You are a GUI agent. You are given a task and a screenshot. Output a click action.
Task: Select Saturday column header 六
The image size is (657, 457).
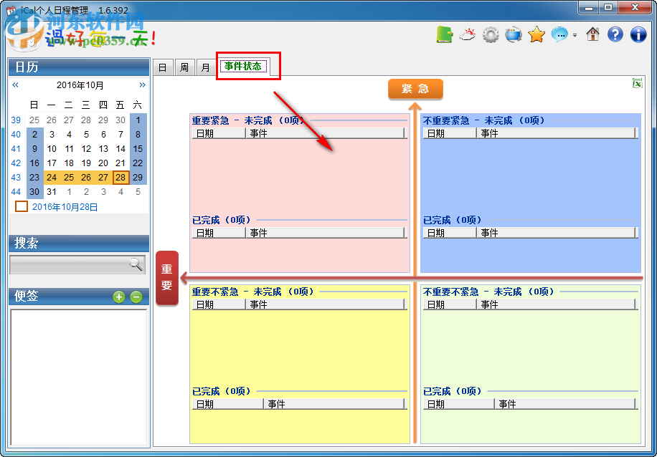[138, 105]
